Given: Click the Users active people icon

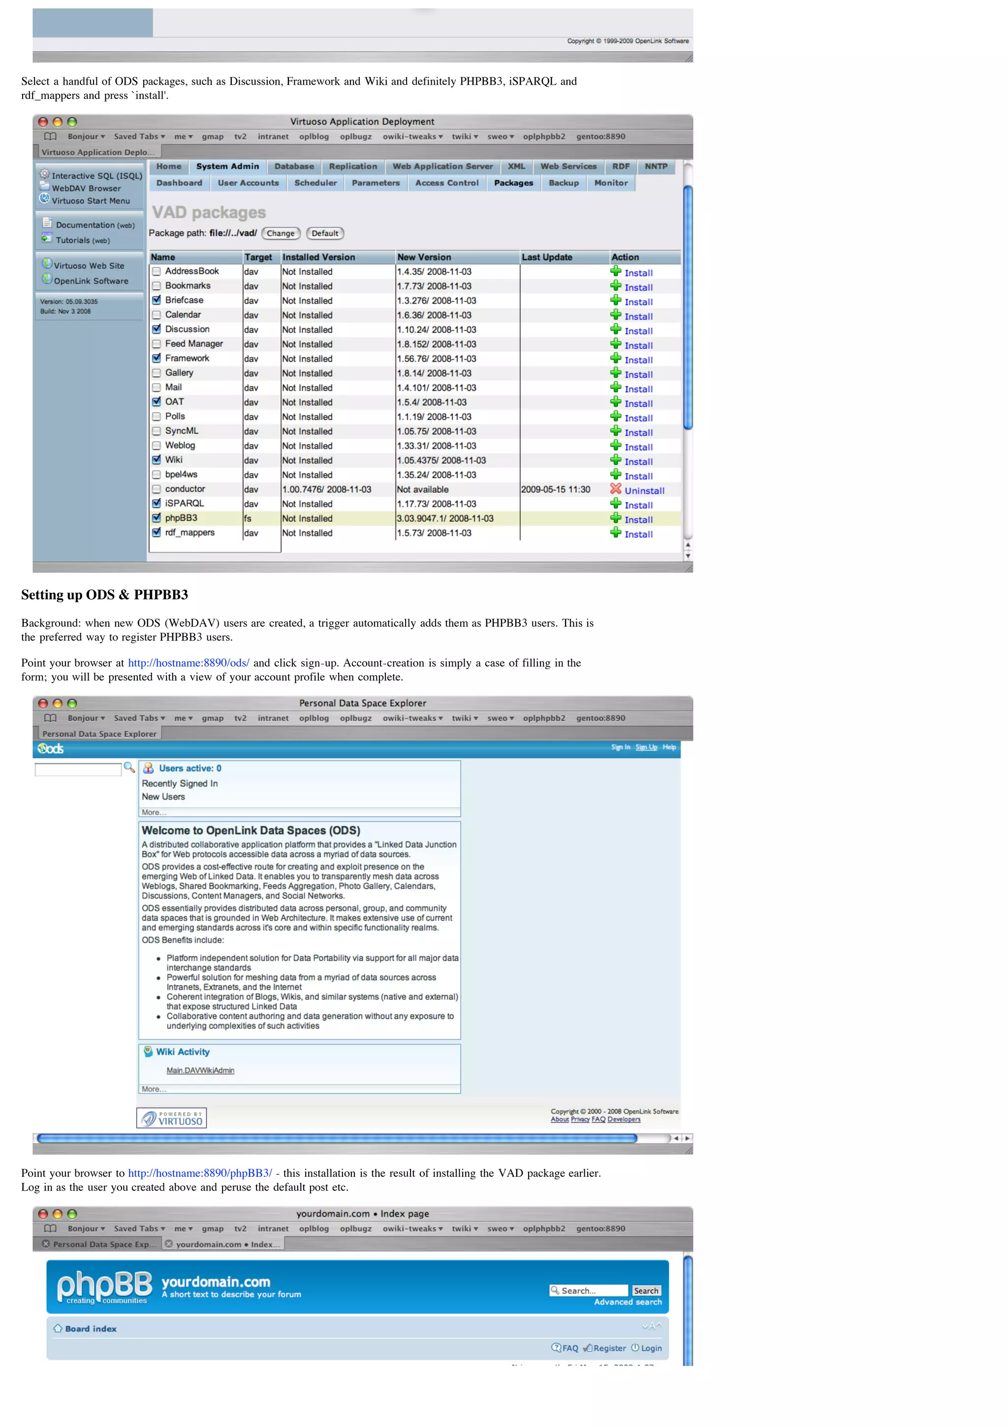Looking at the screenshot, I should point(149,768).
